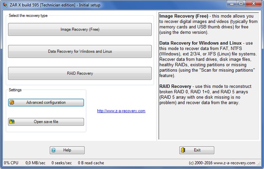Click the bold 'RAID Recovery' description heading

coord(175,86)
